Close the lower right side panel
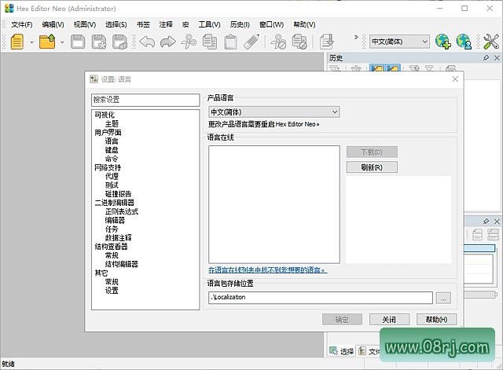503x370 pixels. coord(497,222)
